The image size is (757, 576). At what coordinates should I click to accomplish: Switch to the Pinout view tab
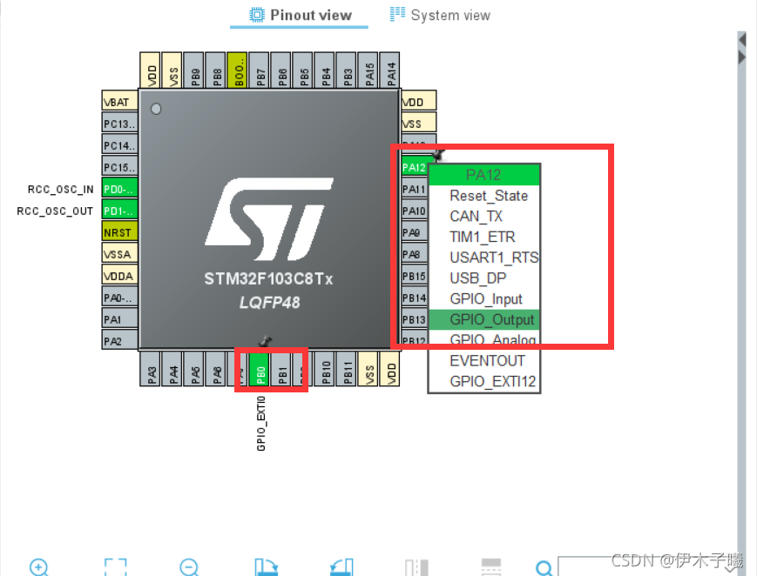301,16
